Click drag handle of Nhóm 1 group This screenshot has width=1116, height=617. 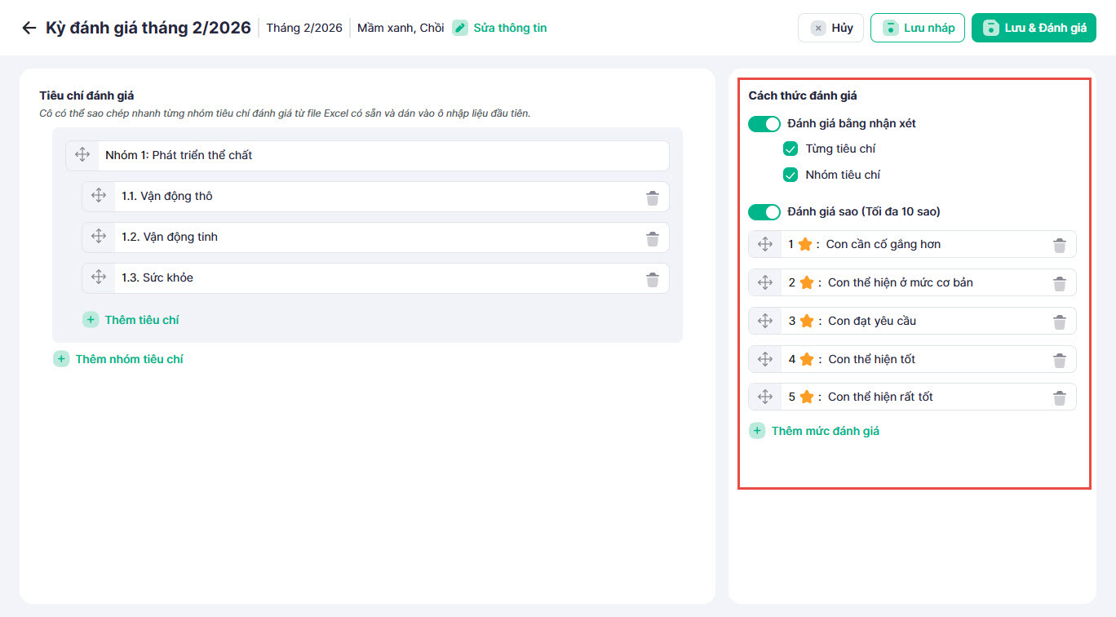tap(82, 155)
